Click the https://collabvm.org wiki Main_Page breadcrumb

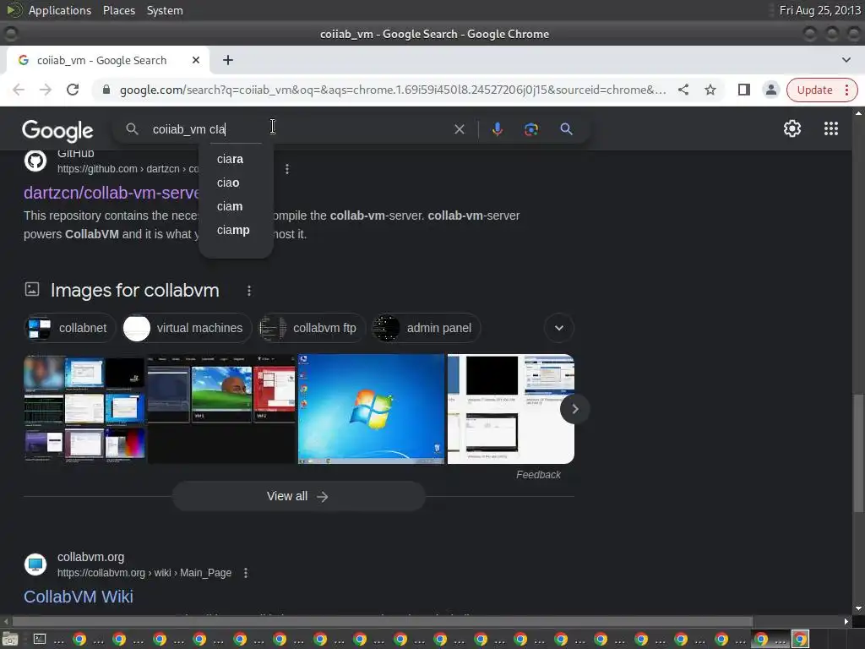coord(144,573)
